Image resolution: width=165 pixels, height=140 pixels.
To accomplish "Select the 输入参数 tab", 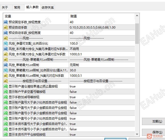I will click(32, 7).
